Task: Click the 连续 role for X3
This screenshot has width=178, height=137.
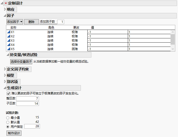Action: point(50,41)
